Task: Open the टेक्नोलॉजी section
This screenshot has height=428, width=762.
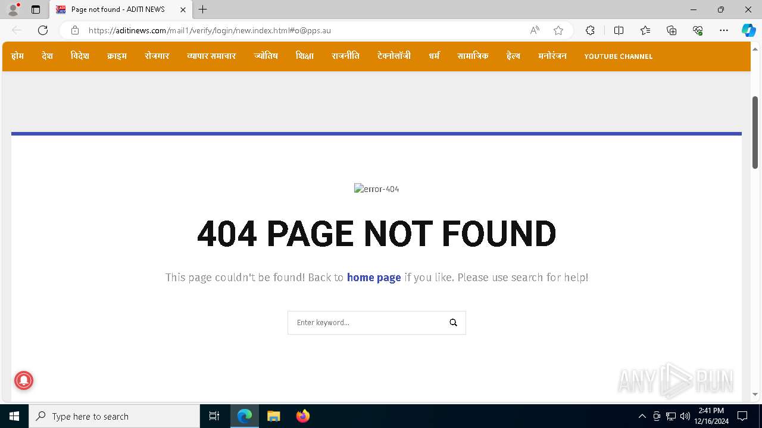Action: coord(394,56)
